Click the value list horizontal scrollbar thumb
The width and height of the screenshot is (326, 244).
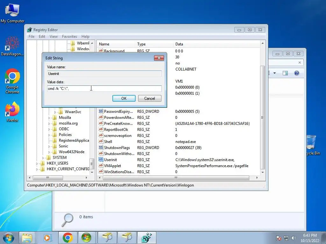click(x=176, y=178)
